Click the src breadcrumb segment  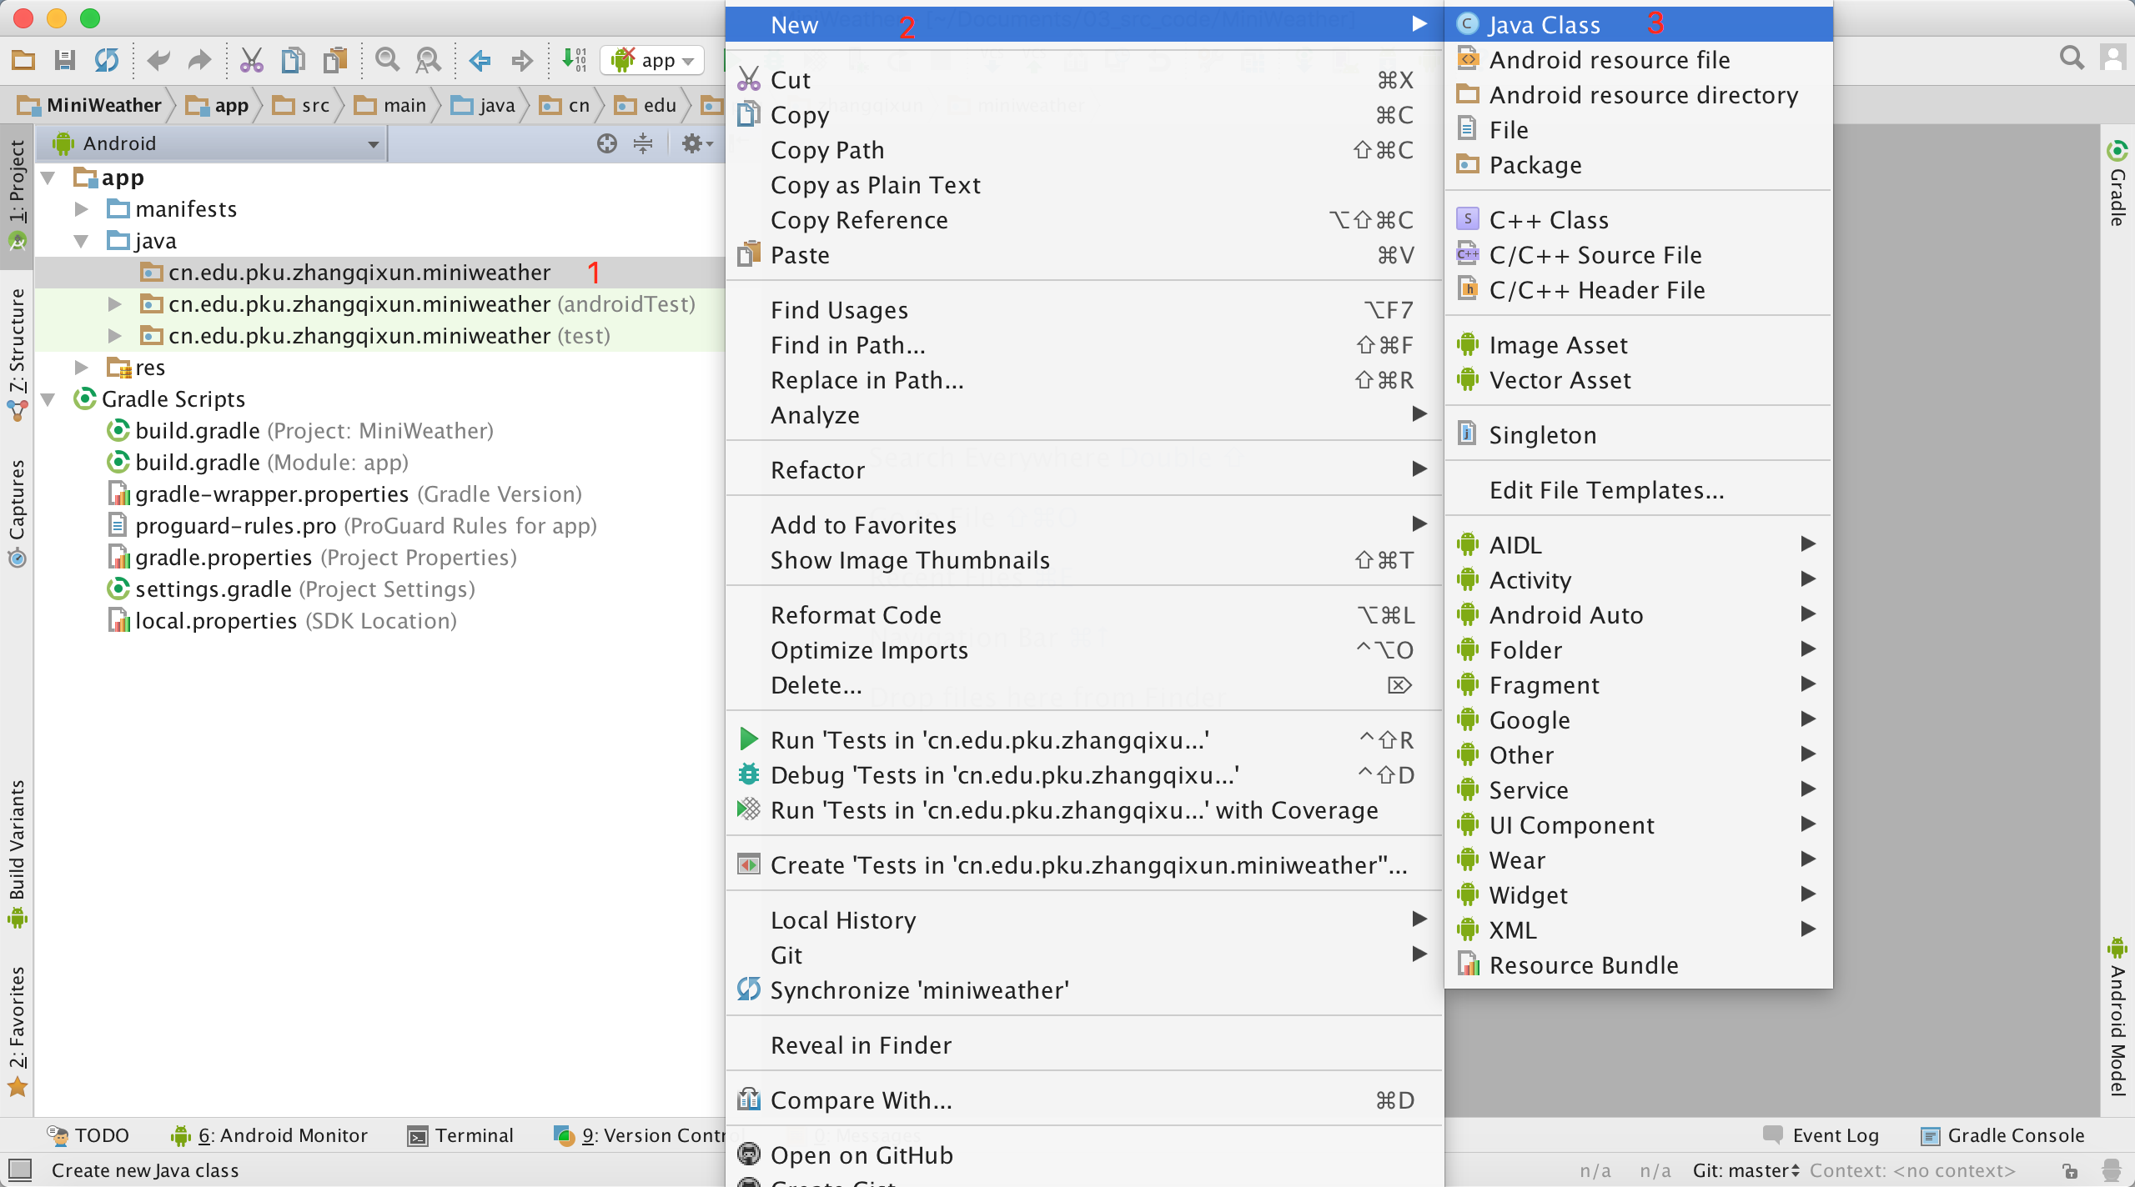pyautogui.click(x=302, y=105)
